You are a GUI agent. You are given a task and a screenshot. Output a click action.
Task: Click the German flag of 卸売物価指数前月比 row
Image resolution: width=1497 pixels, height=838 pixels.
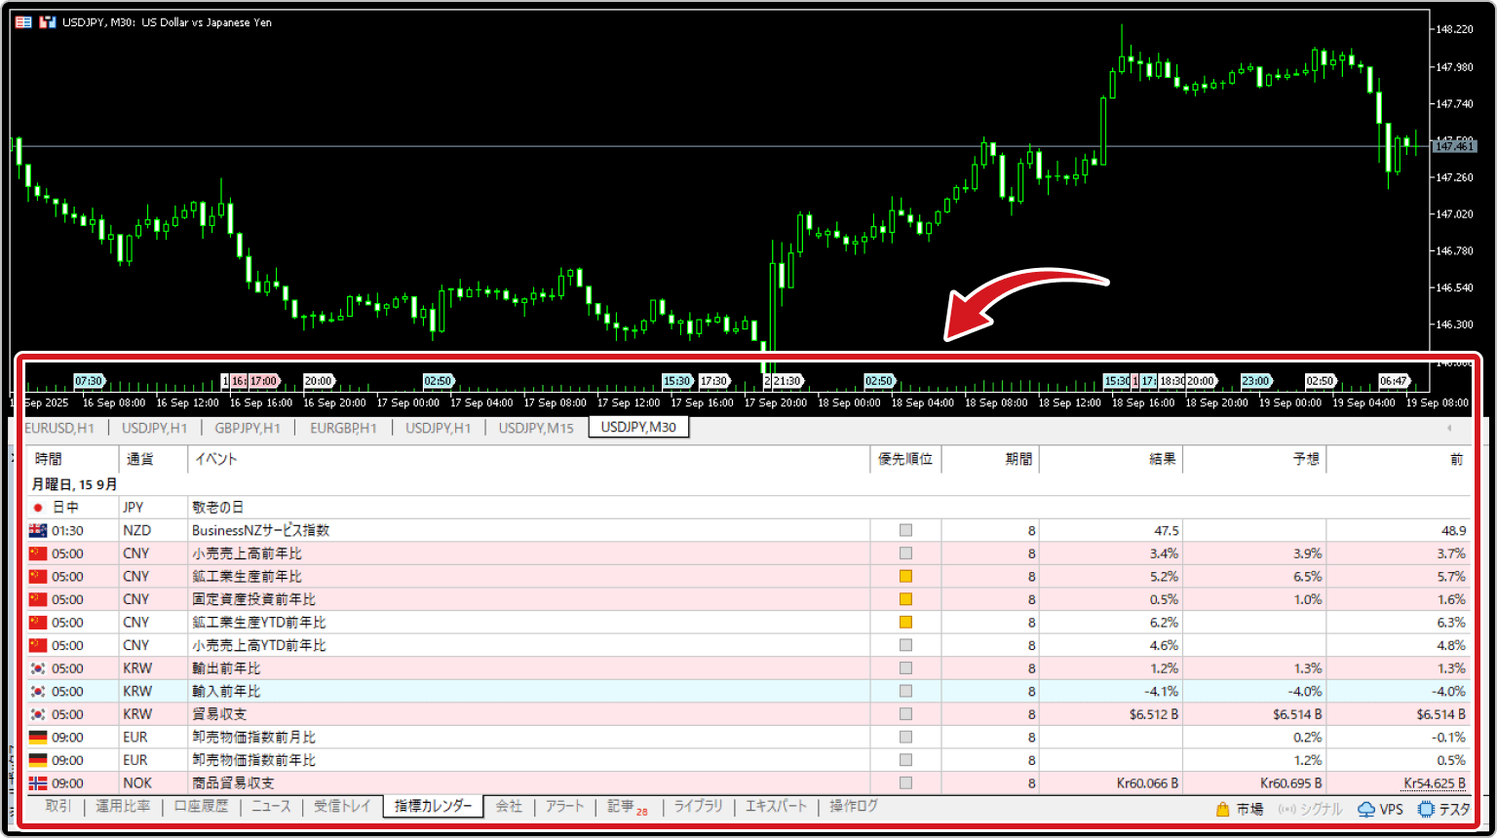point(38,738)
